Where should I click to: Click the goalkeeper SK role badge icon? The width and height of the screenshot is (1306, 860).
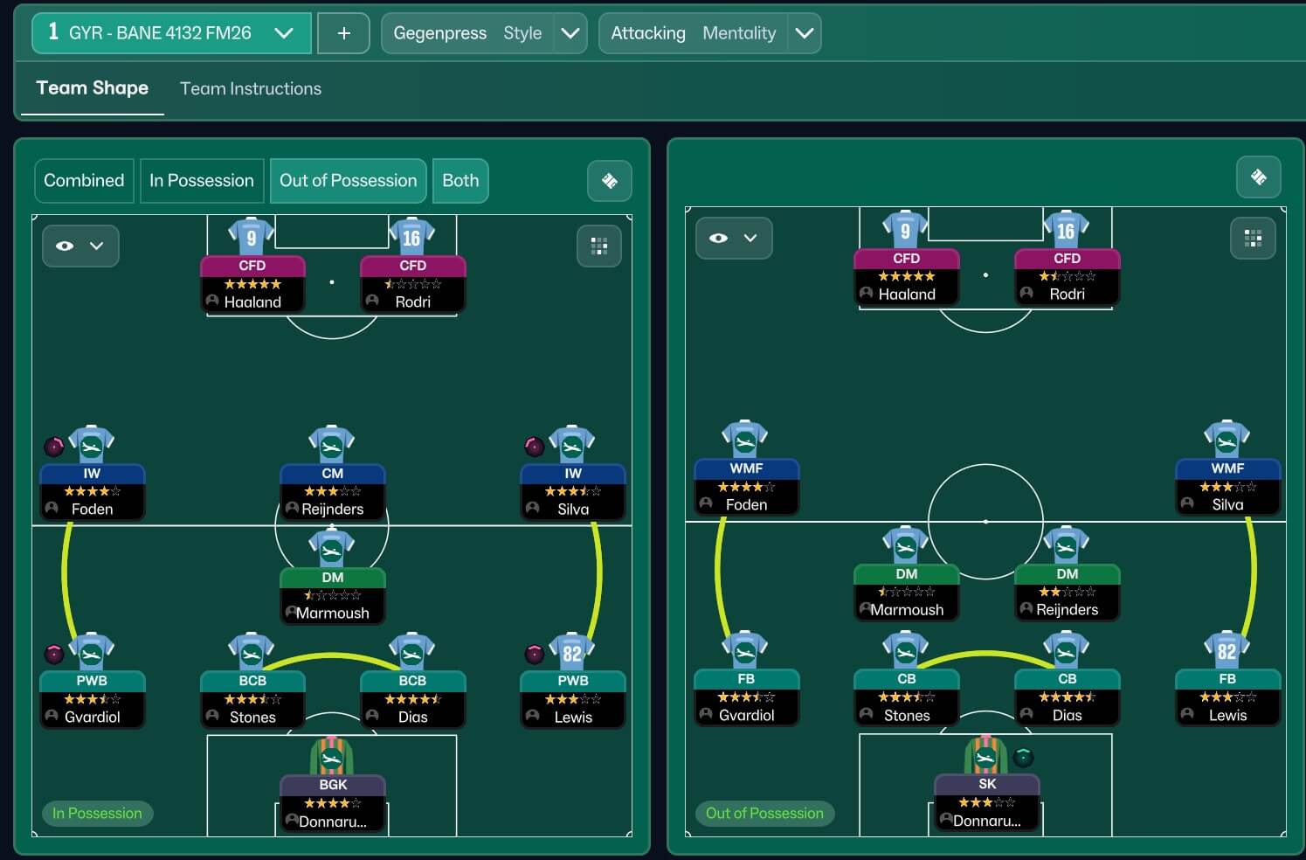pos(1024,757)
